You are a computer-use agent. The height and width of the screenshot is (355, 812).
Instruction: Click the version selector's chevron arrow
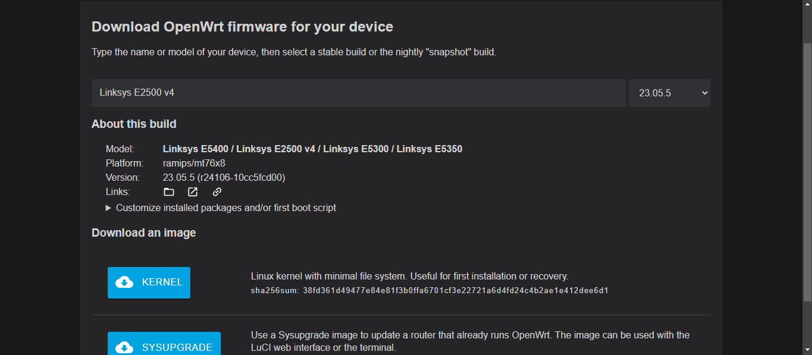705,93
